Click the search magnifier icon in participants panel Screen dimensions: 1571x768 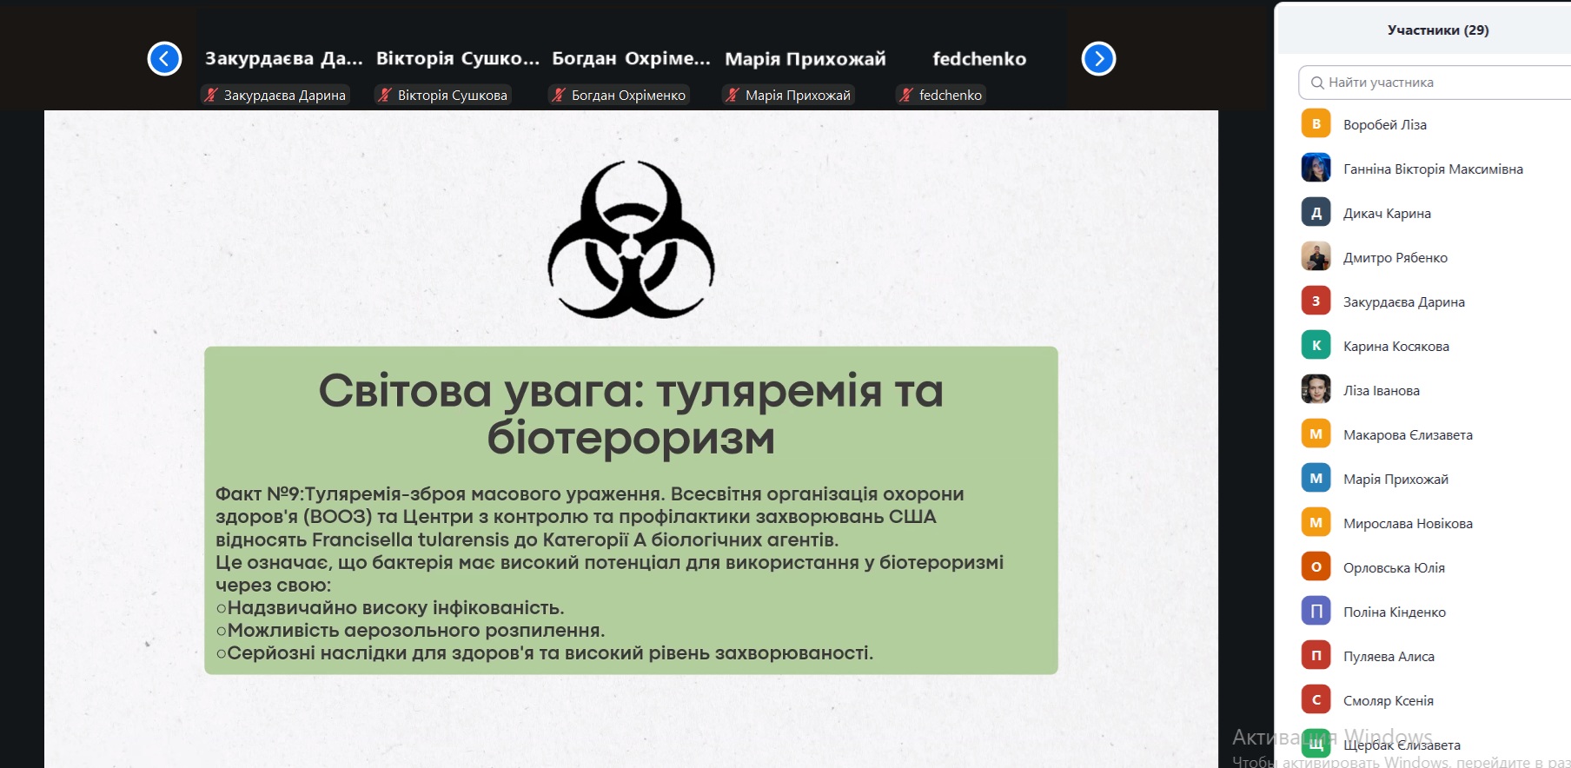[1317, 83]
